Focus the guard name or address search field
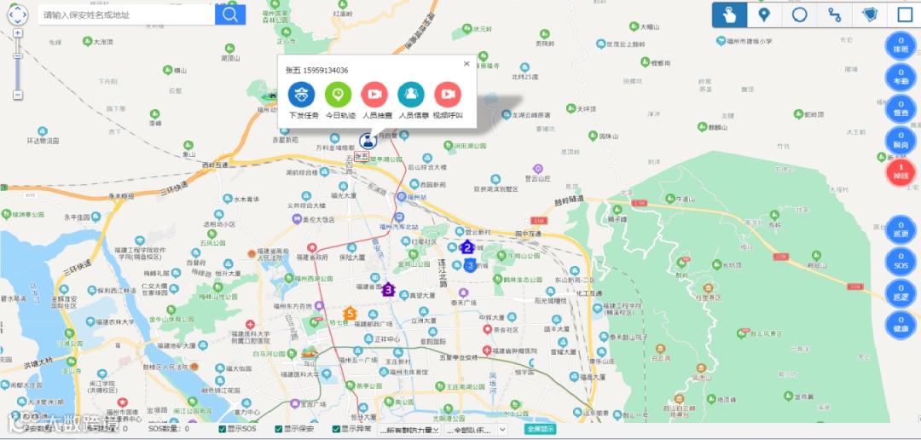This screenshot has height=440, width=921. click(x=127, y=14)
